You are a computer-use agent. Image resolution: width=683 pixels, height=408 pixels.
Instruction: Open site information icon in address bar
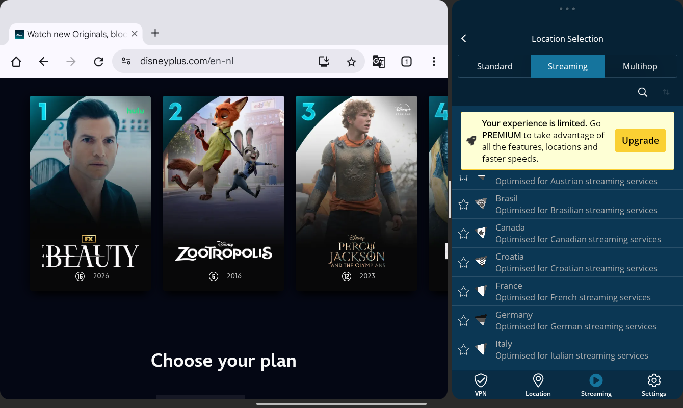tap(126, 61)
